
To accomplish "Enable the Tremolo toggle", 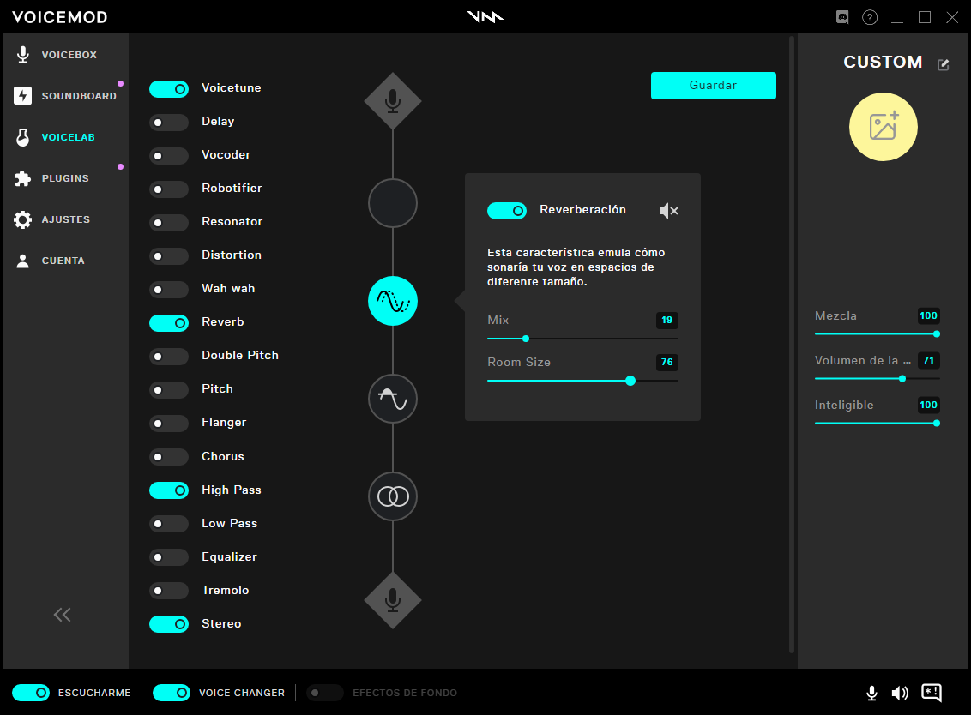I will [169, 592].
